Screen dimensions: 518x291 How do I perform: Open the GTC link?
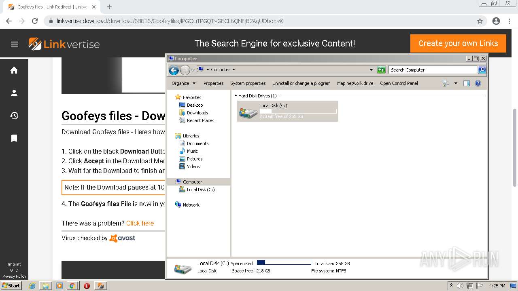[x=14, y=270]
